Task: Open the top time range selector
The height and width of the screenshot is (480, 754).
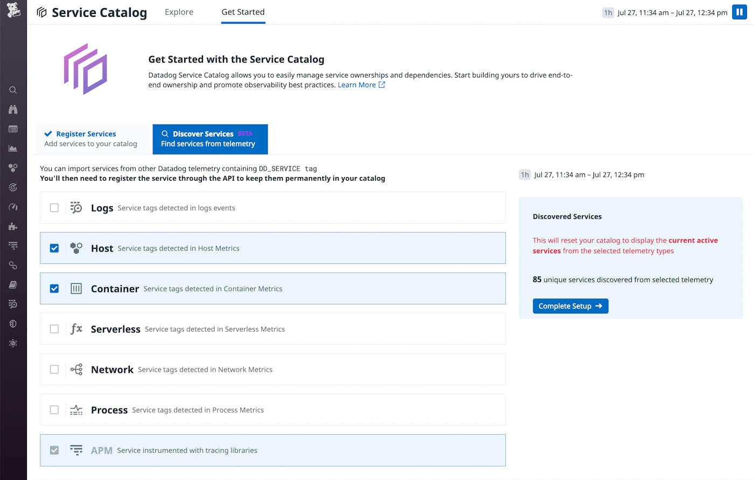Action: tap(665, 12)
